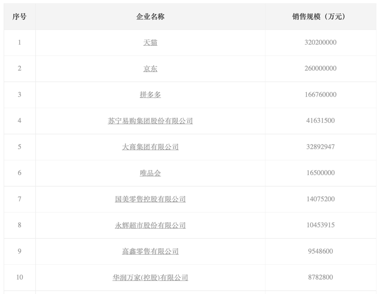Open the 唯品会 company link
Screen dimensions: 380x294
tap(150, 173)
